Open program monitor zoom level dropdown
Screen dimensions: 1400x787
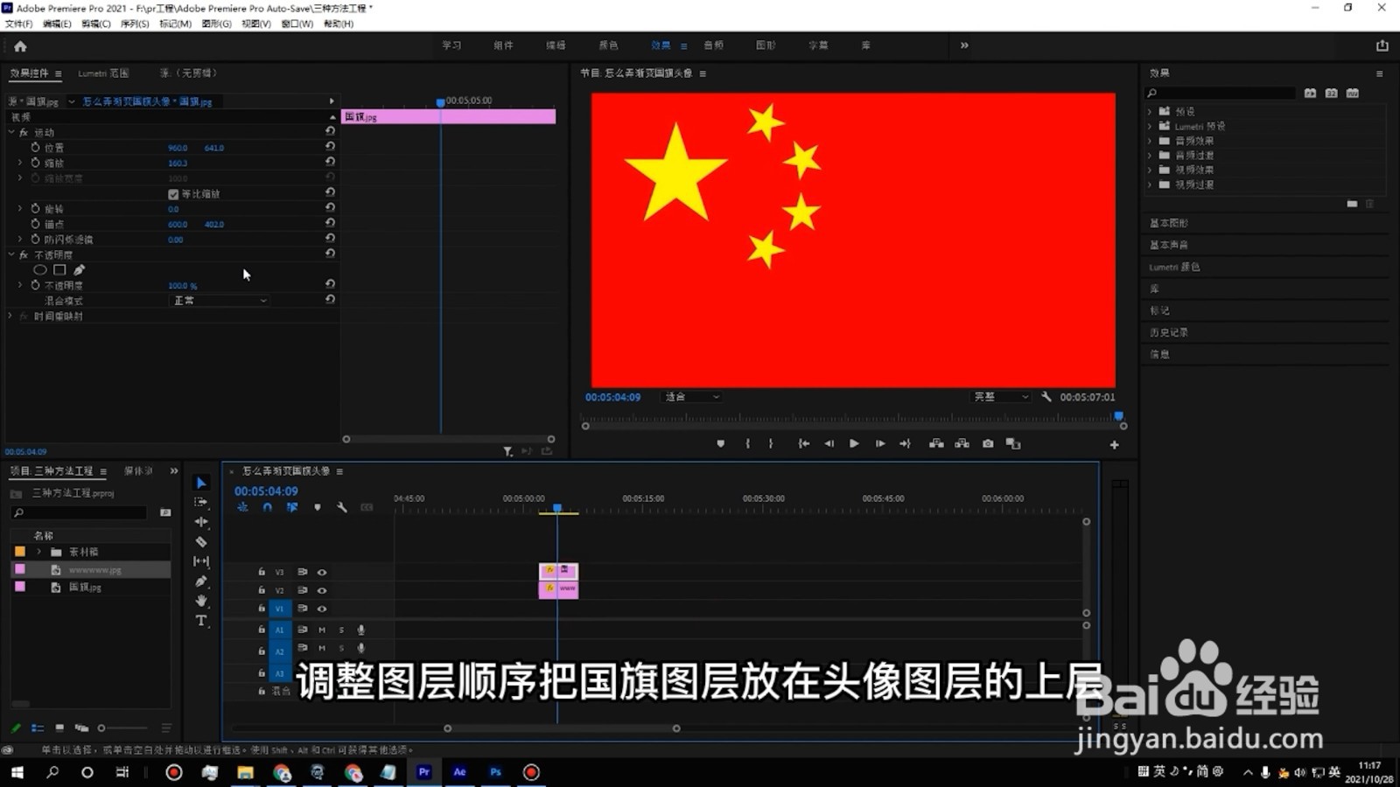(x=692, y=397)
